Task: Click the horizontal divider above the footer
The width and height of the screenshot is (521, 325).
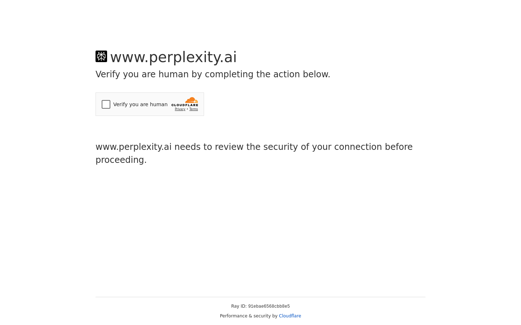Action: coord(260,297)
